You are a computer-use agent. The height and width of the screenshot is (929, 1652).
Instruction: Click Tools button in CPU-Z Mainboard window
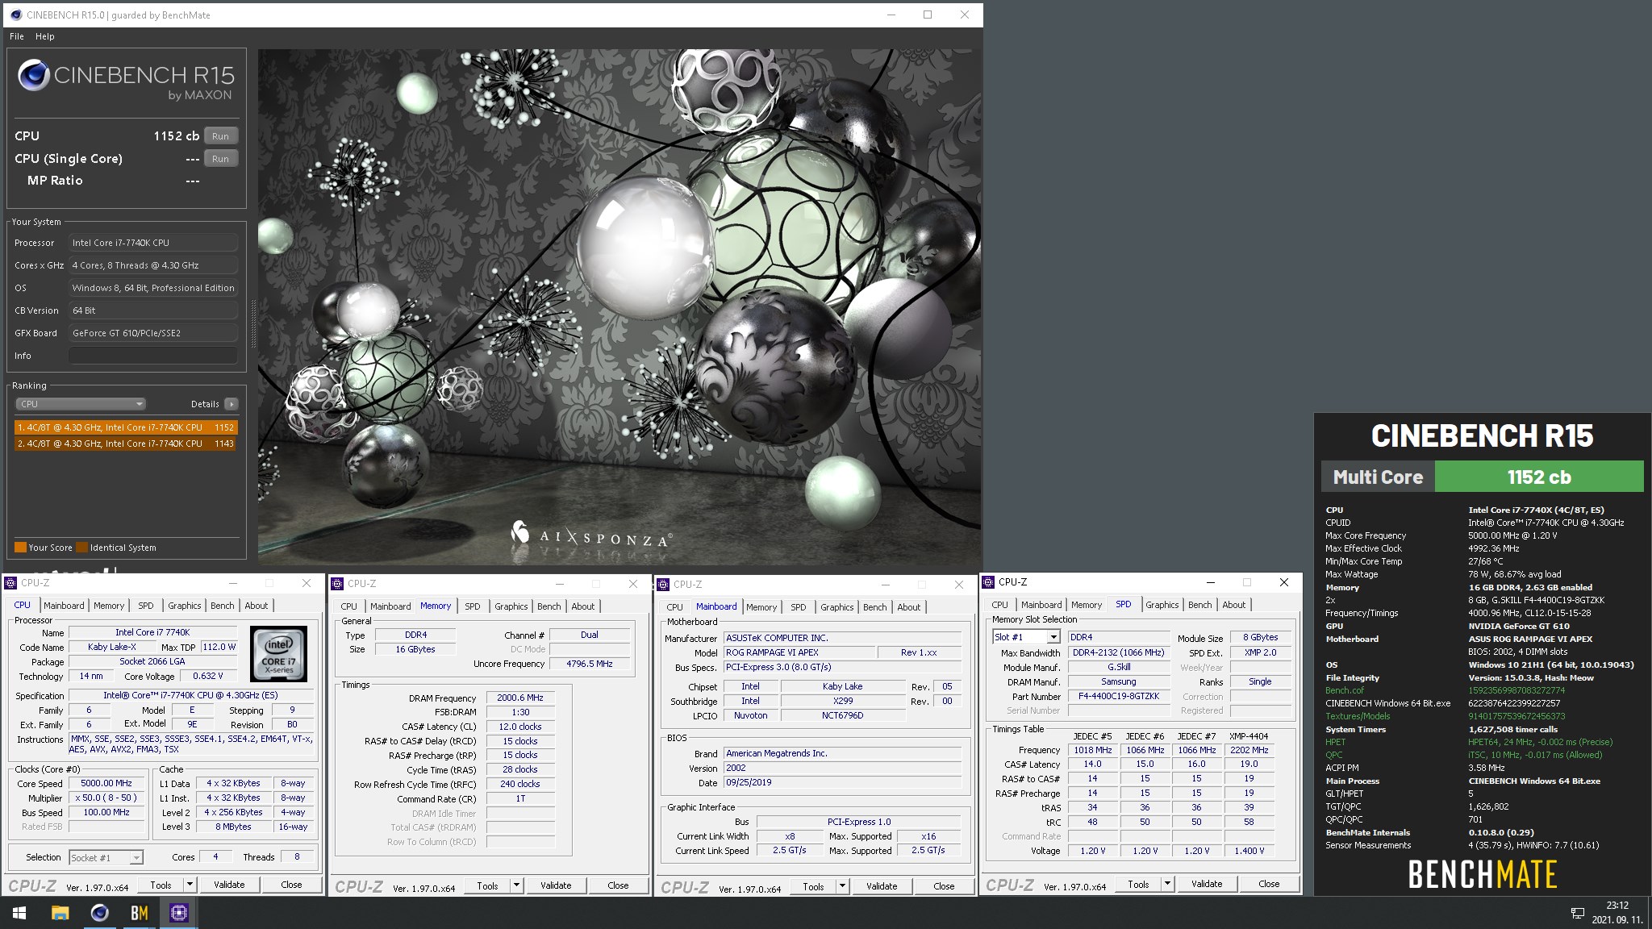click(x=813, y=886)
